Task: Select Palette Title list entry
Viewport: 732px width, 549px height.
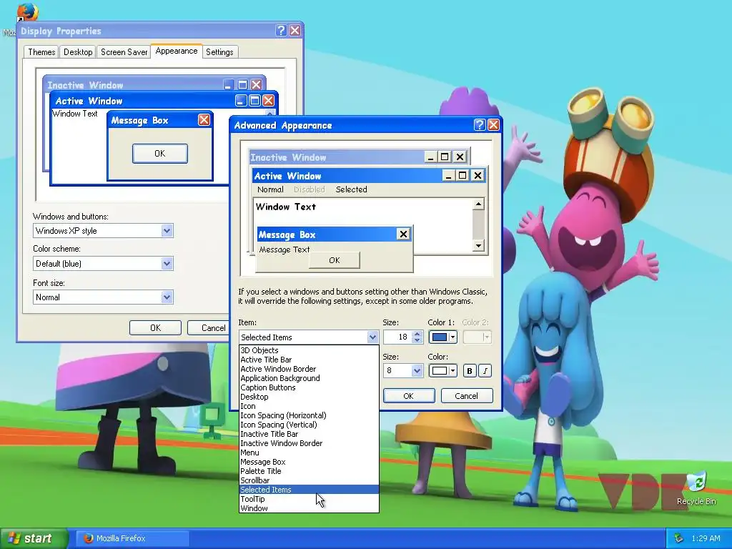Action: pos(309,471)
